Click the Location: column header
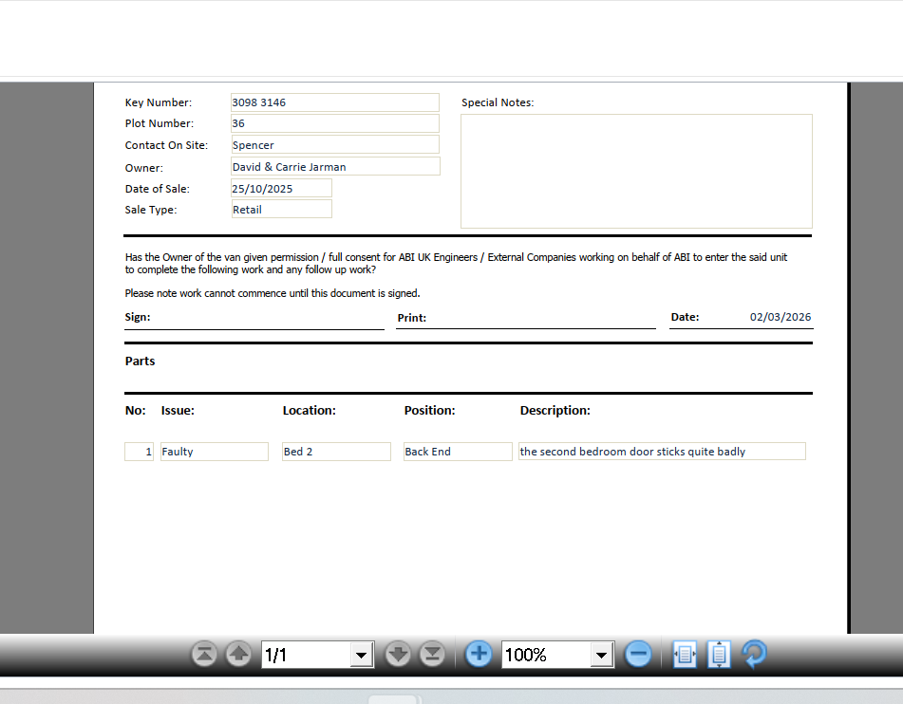903x704 pixels. (310, 411)
